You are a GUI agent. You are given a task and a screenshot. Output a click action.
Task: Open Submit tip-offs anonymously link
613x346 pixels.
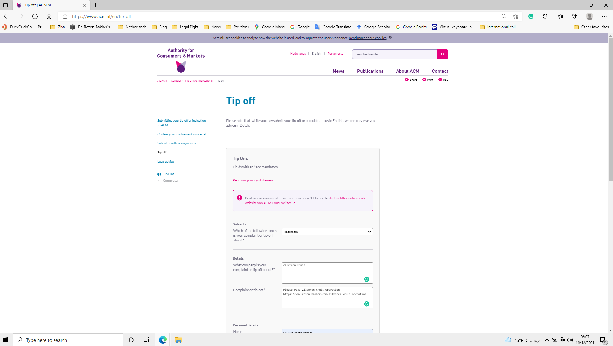coord(177,143)
